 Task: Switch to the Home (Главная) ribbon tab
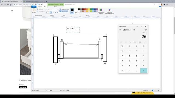(40, 7)
